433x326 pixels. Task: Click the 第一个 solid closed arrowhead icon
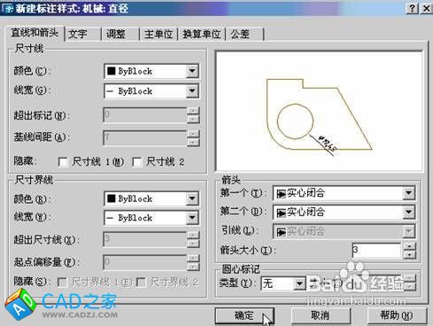tap(282, 194)
